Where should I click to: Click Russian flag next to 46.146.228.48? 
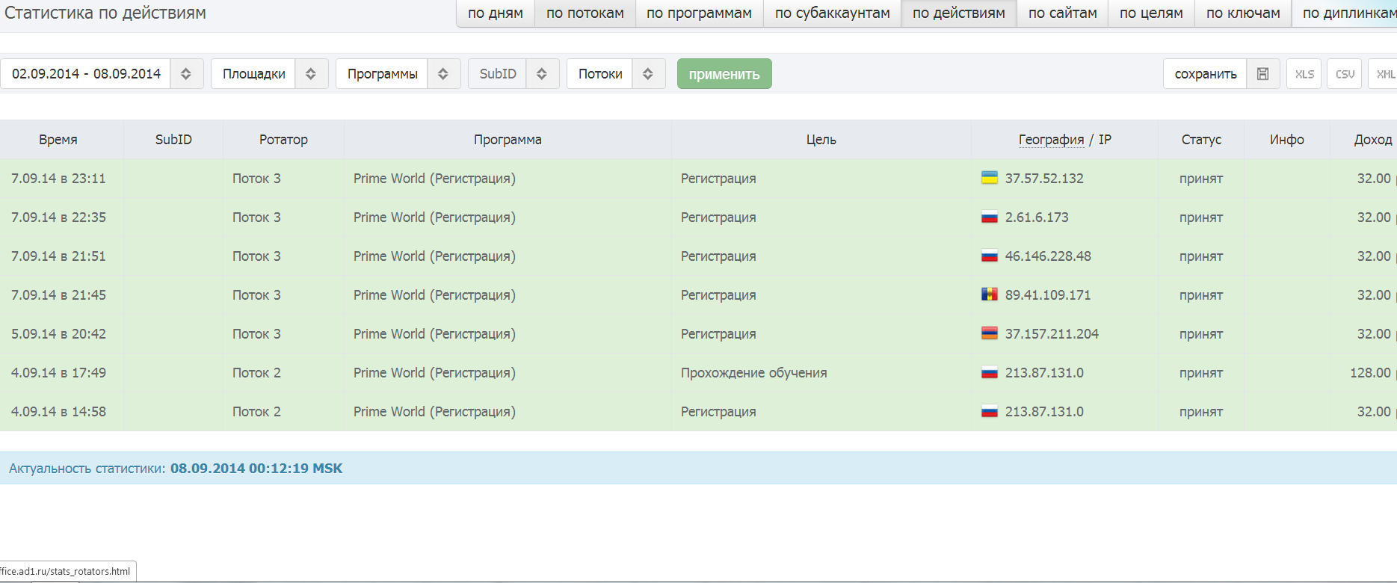[x=990, y=256]
